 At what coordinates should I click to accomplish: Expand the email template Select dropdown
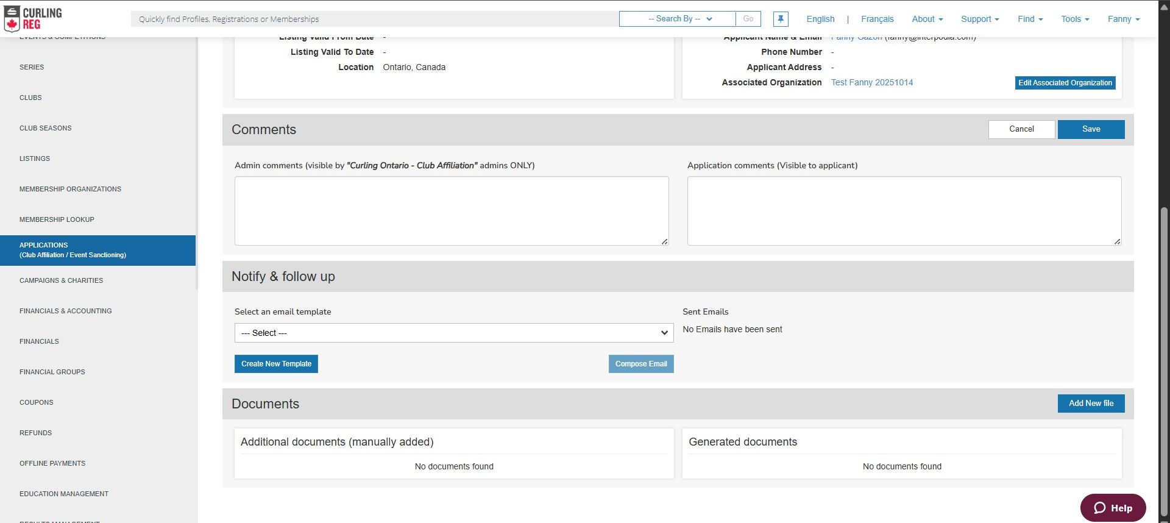pos(453,333)
